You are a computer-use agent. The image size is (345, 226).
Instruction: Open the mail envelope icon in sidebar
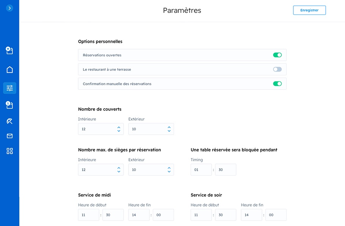[x=9, y=136]
